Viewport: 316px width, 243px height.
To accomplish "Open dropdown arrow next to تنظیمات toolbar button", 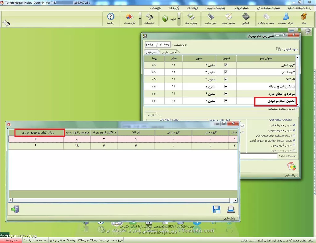I will [140, 19].
